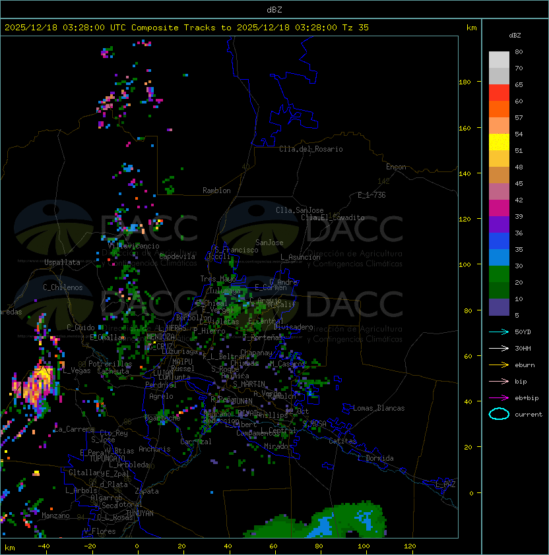
Task: Pick the dark orange swatch below 60
Action: pos(499,109)
